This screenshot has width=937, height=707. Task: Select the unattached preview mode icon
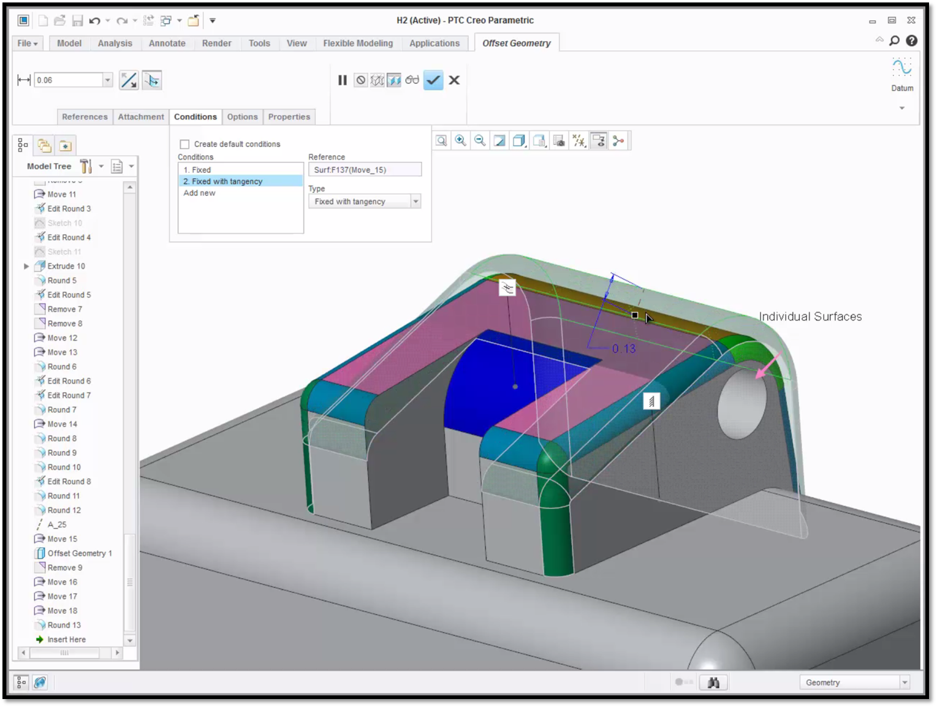(x=377, y=80)
